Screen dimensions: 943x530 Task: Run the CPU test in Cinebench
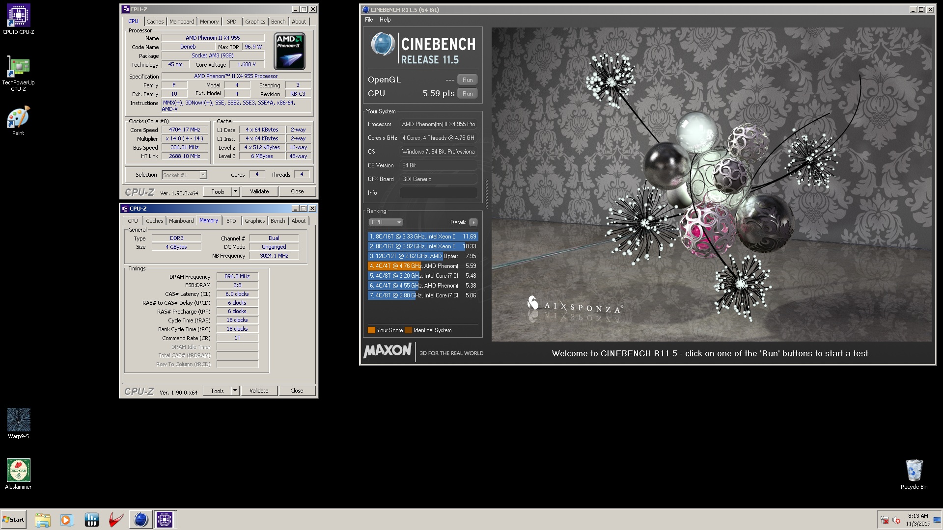[468, 93]
